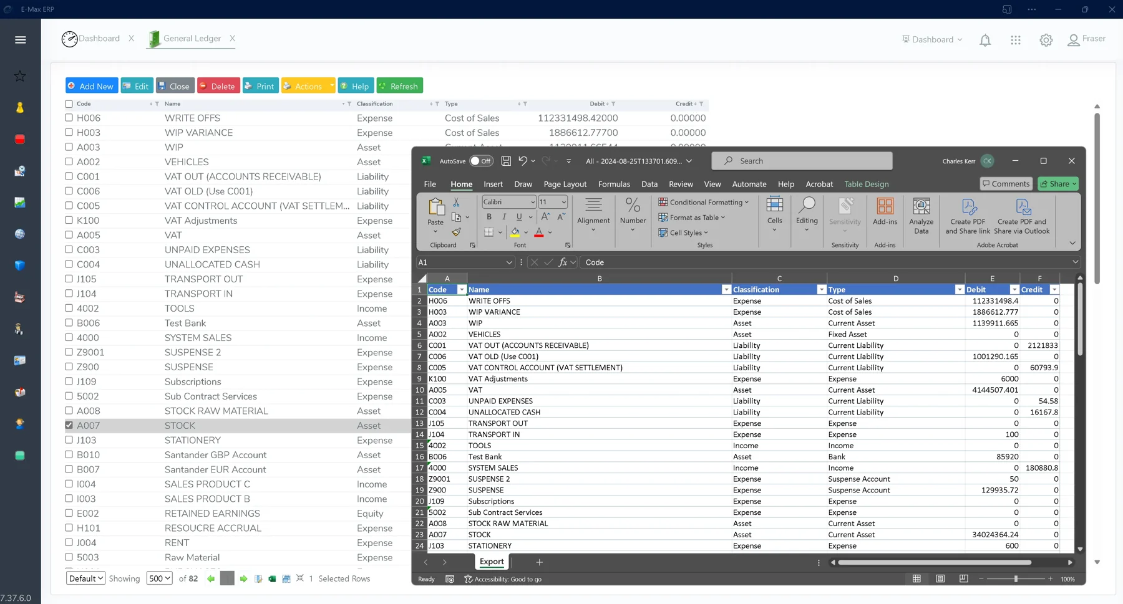1123x604 pixels.
Task: Open the Default view dropdown
Action: click(85, 578)
